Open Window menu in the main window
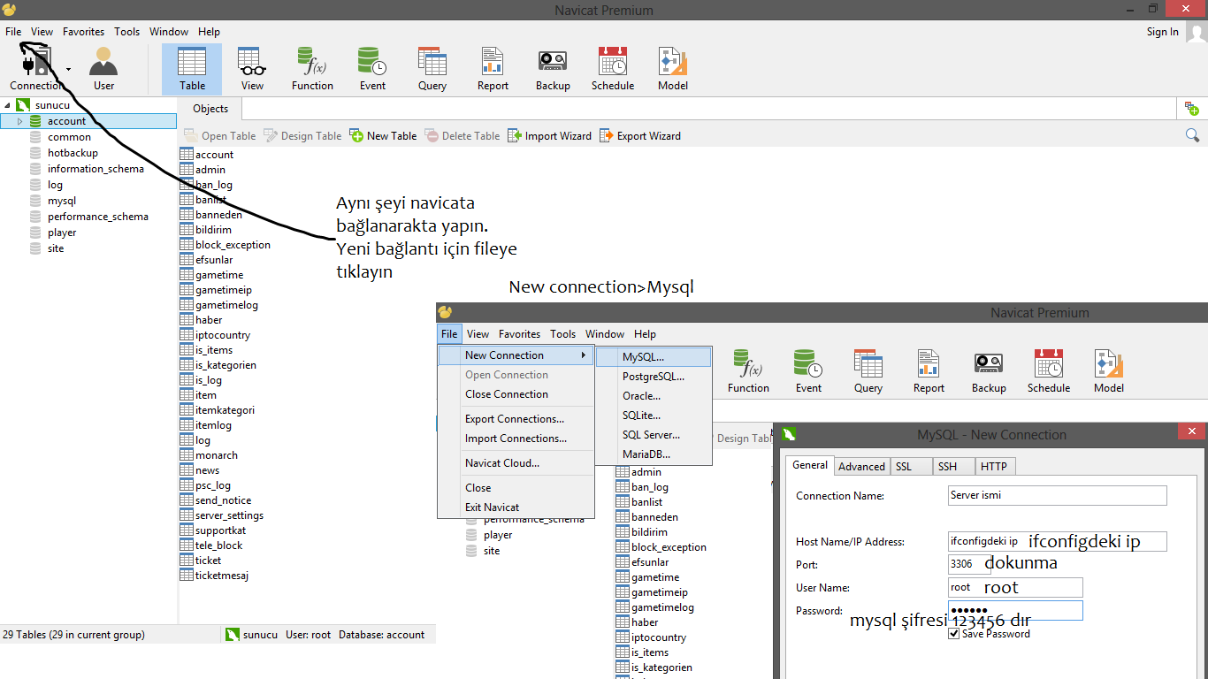 (x=169, y=32)
